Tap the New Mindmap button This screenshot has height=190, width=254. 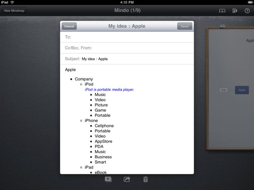(14, 11)
